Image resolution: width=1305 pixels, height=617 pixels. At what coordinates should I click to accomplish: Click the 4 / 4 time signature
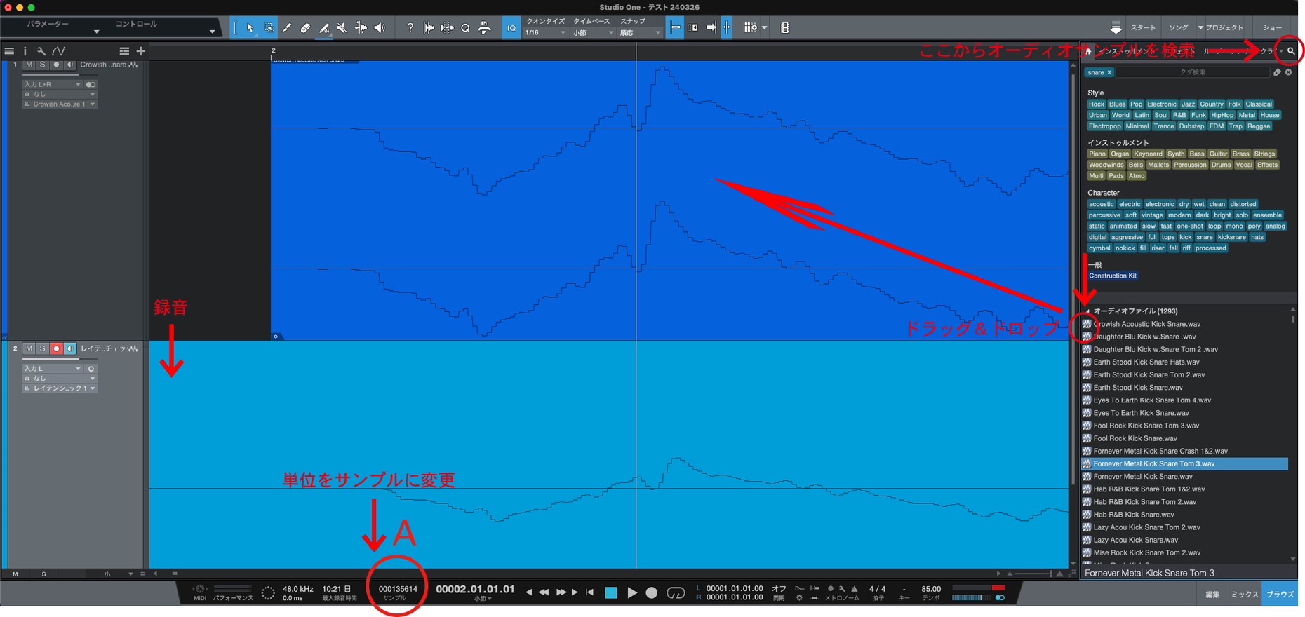(878, 589)
